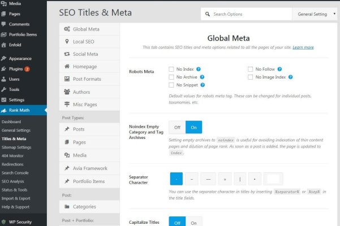Switch to the Social Meta tab

[89, 54]
